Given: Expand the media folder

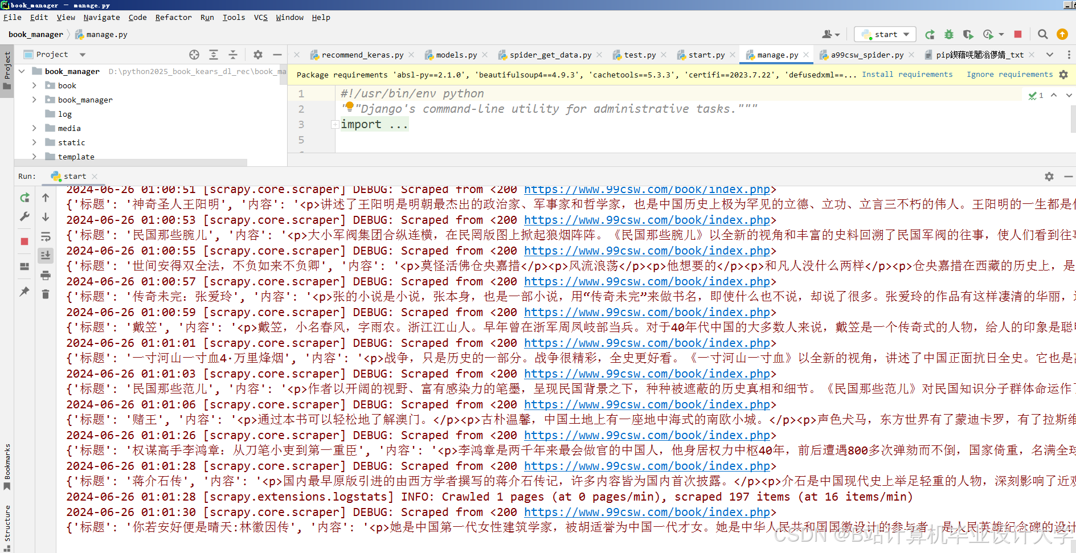Looking at the screenshot, I should click(34, 128).
